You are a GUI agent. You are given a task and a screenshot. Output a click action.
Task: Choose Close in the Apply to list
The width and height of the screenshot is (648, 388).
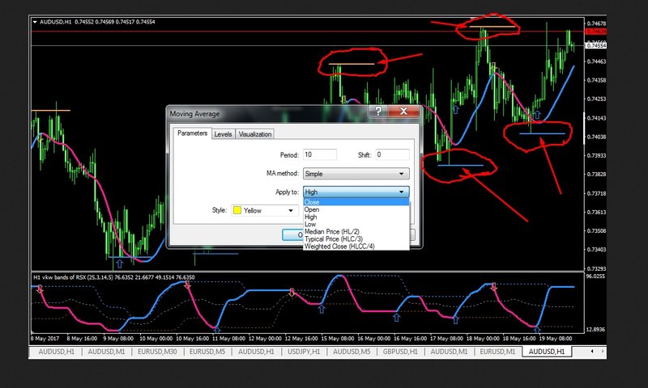356,202
